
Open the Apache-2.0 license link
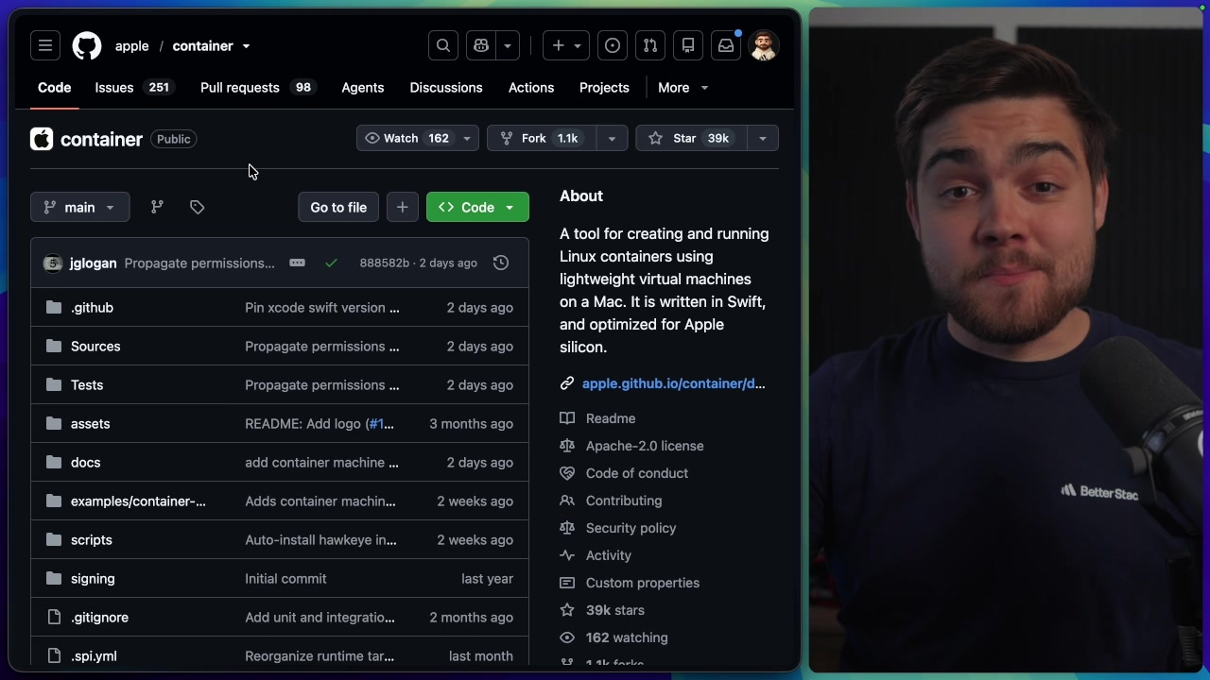tap(645, 446)
